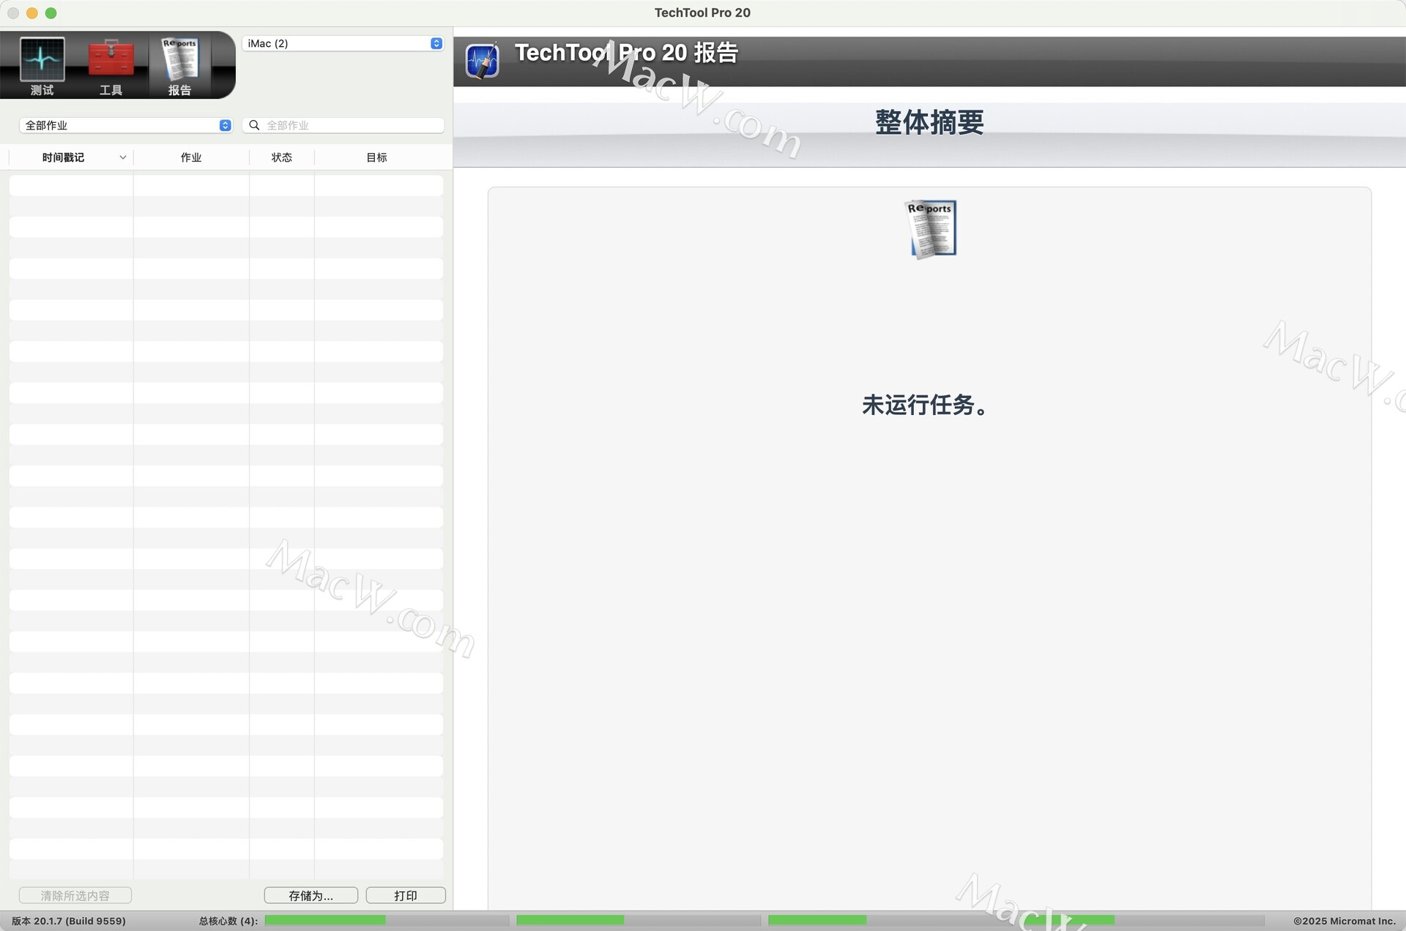Open the 工具 (Tools) toolbox icon
Screen dimensions: 1406x931
[x=111, y=65]
